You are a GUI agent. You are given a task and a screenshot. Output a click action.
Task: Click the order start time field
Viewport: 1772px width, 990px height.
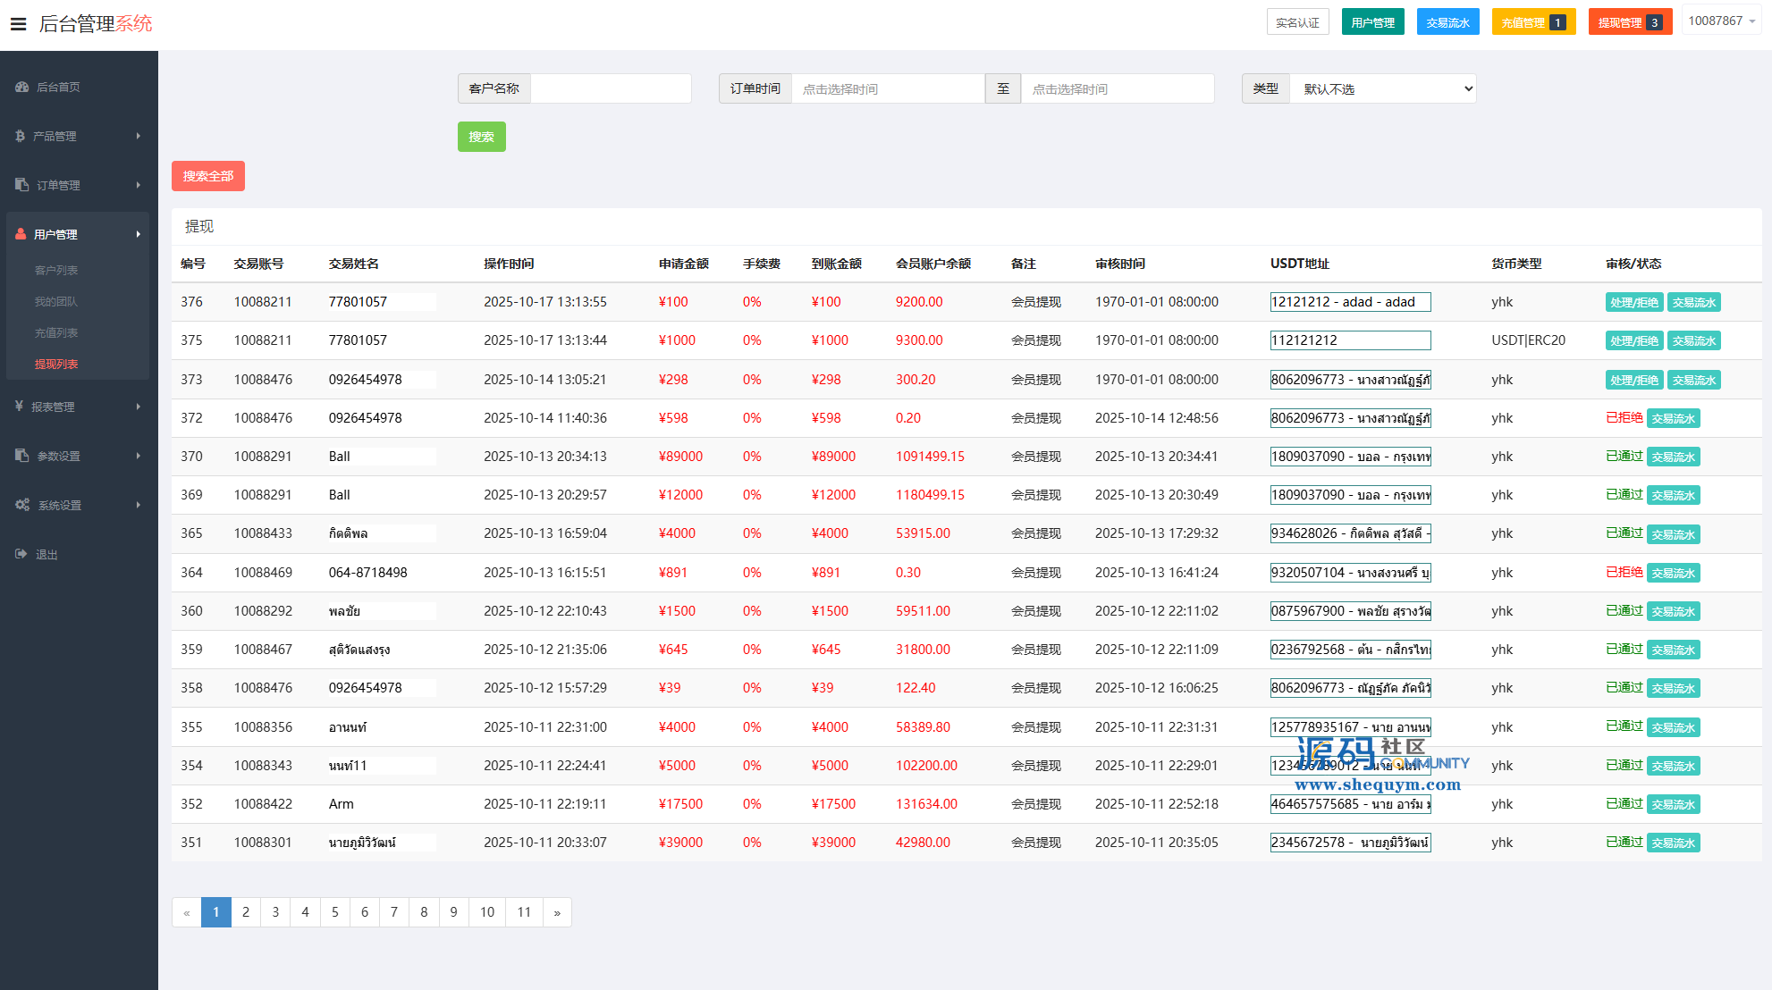tap(887, 88)
